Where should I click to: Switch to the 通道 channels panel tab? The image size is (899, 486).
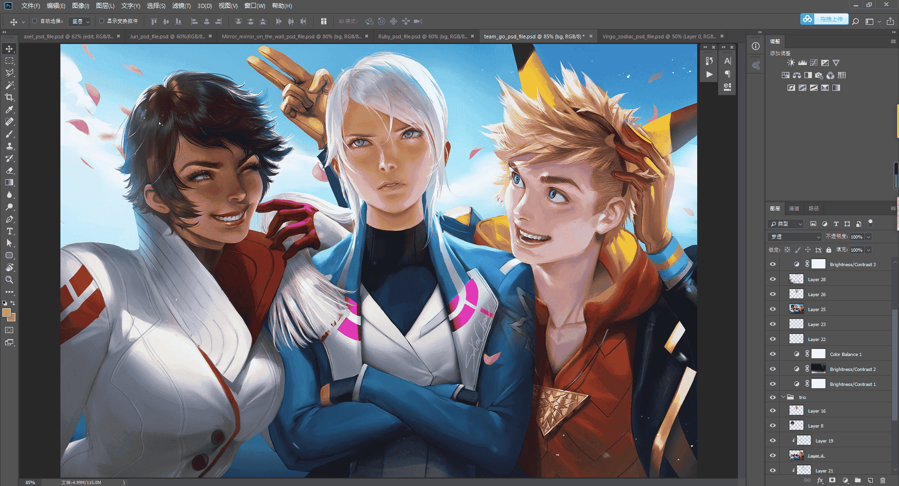pyautogui.click(x=794, y=209)
